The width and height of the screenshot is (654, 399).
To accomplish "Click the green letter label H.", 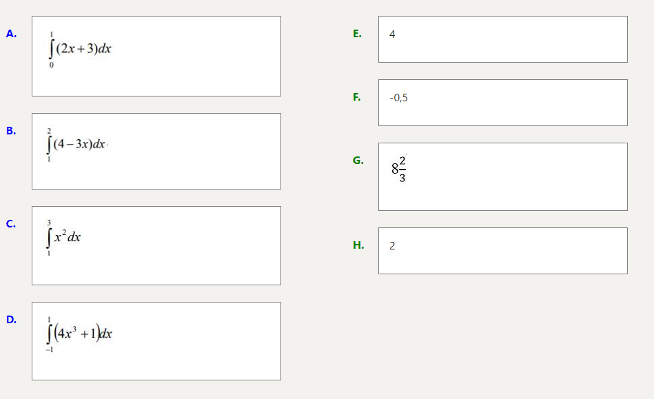I will point(358,245).
